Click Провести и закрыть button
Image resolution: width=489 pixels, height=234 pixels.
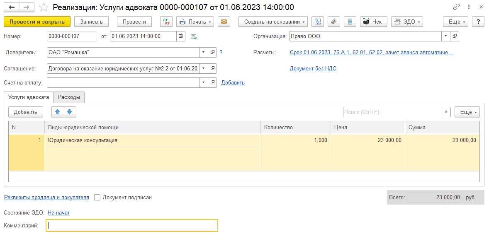tap(37, 22)
